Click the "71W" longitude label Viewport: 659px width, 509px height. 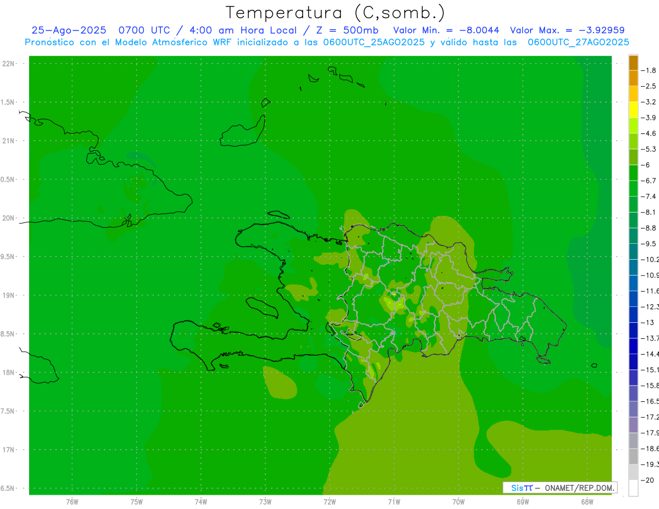[394, 501]
